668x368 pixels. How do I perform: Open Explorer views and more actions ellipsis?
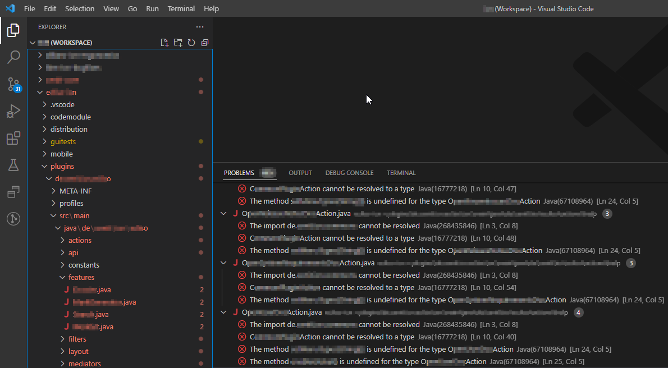point(200,27)
